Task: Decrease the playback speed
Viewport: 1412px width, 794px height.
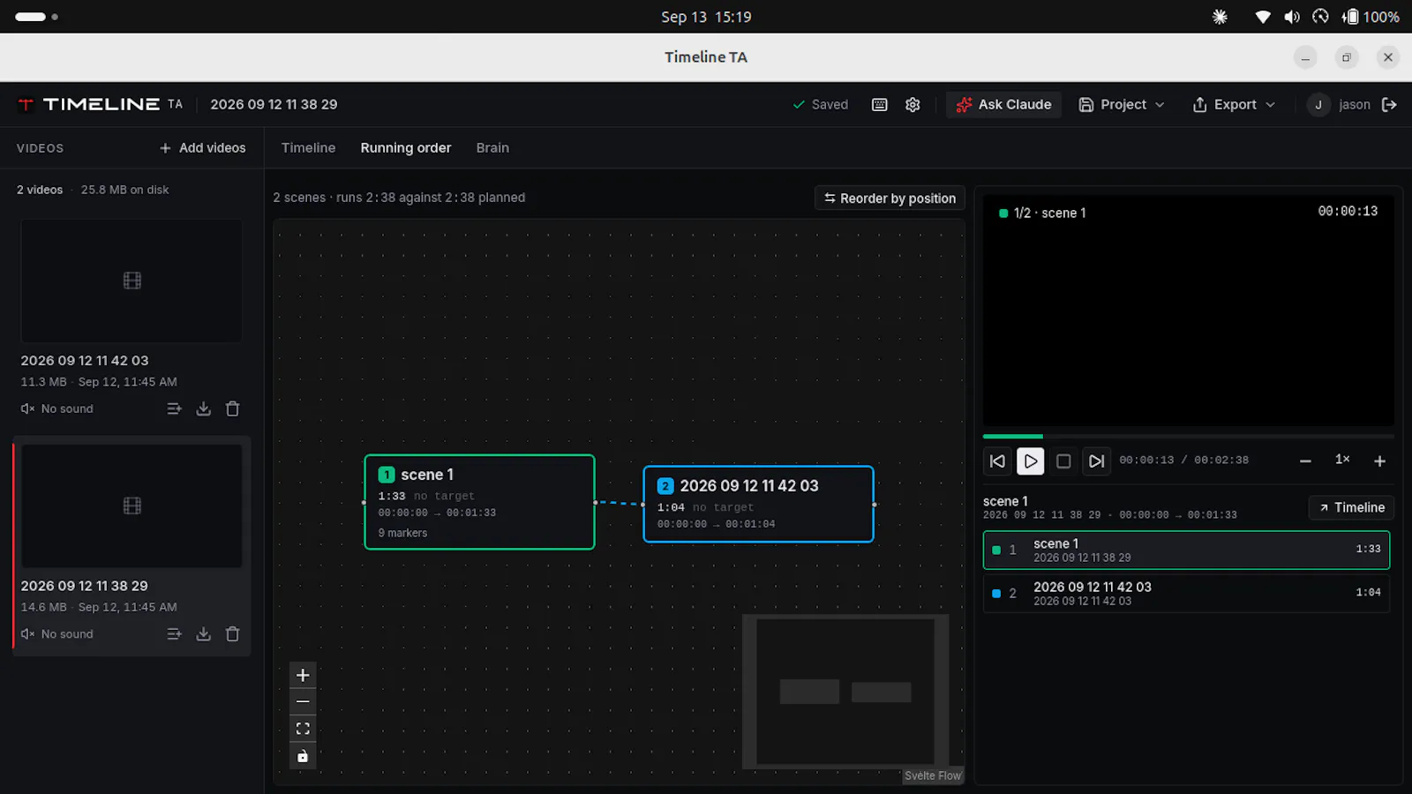Action: (x=1305, y=461)
